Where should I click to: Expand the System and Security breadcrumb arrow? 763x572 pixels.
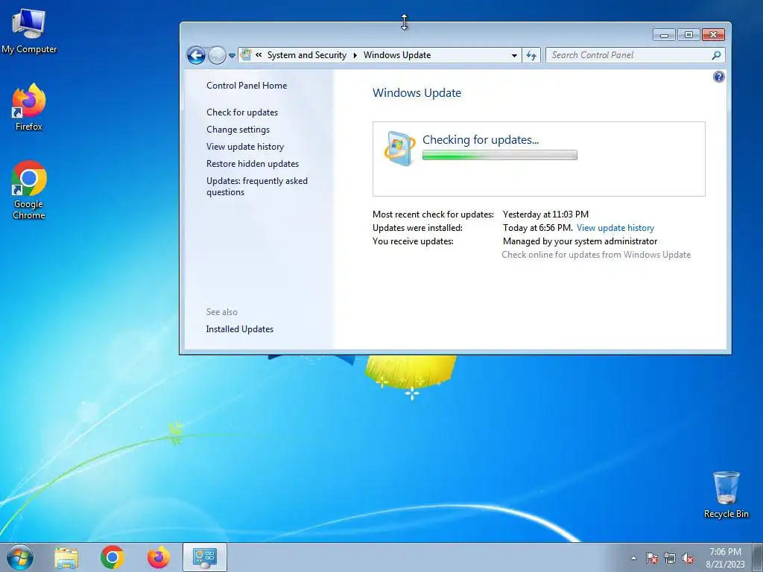coord(355,55)
